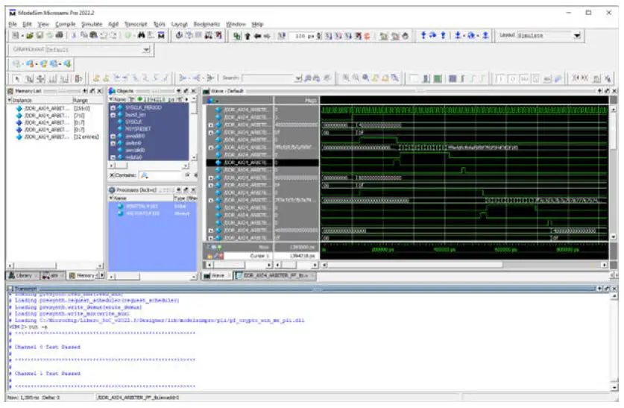
Task: Switch to the Memory tab
Action: [x=82, y=275]
